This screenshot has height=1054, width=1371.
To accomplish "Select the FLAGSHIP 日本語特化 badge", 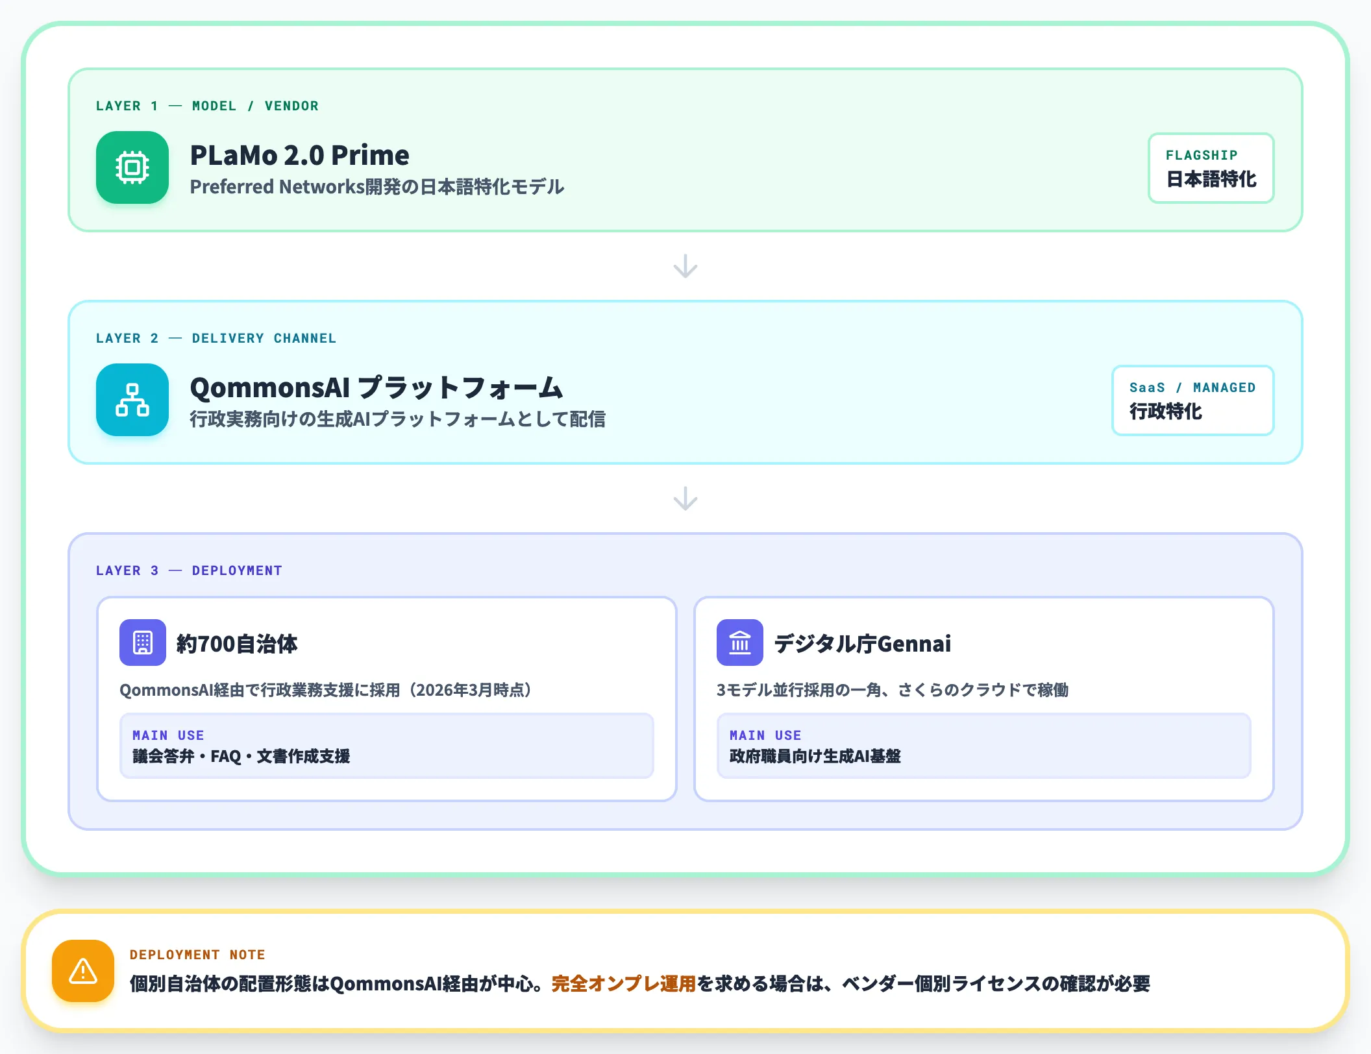I will point(1211,168).
